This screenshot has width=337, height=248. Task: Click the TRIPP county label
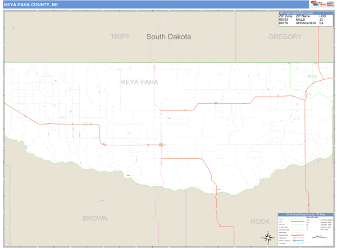[x=120, y=37]
